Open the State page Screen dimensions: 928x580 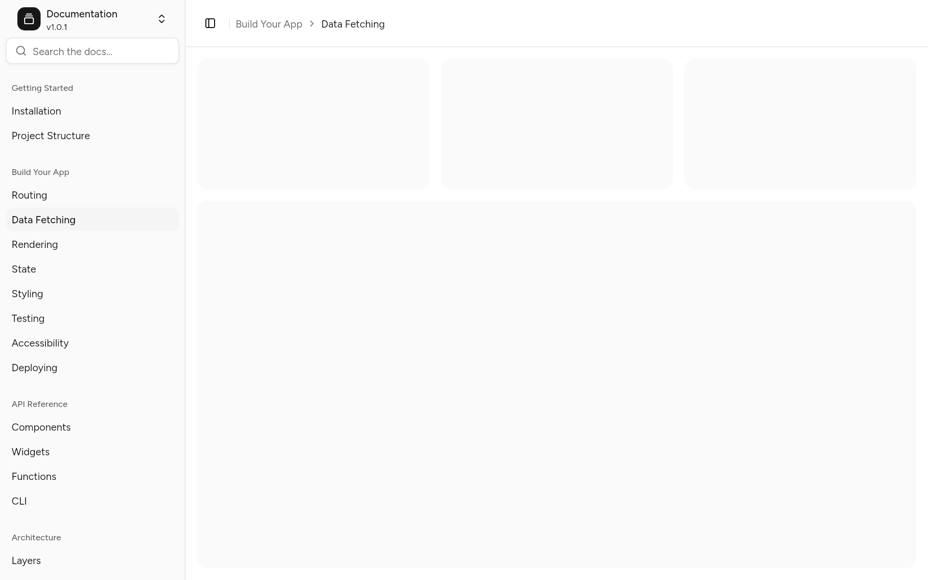92,269
